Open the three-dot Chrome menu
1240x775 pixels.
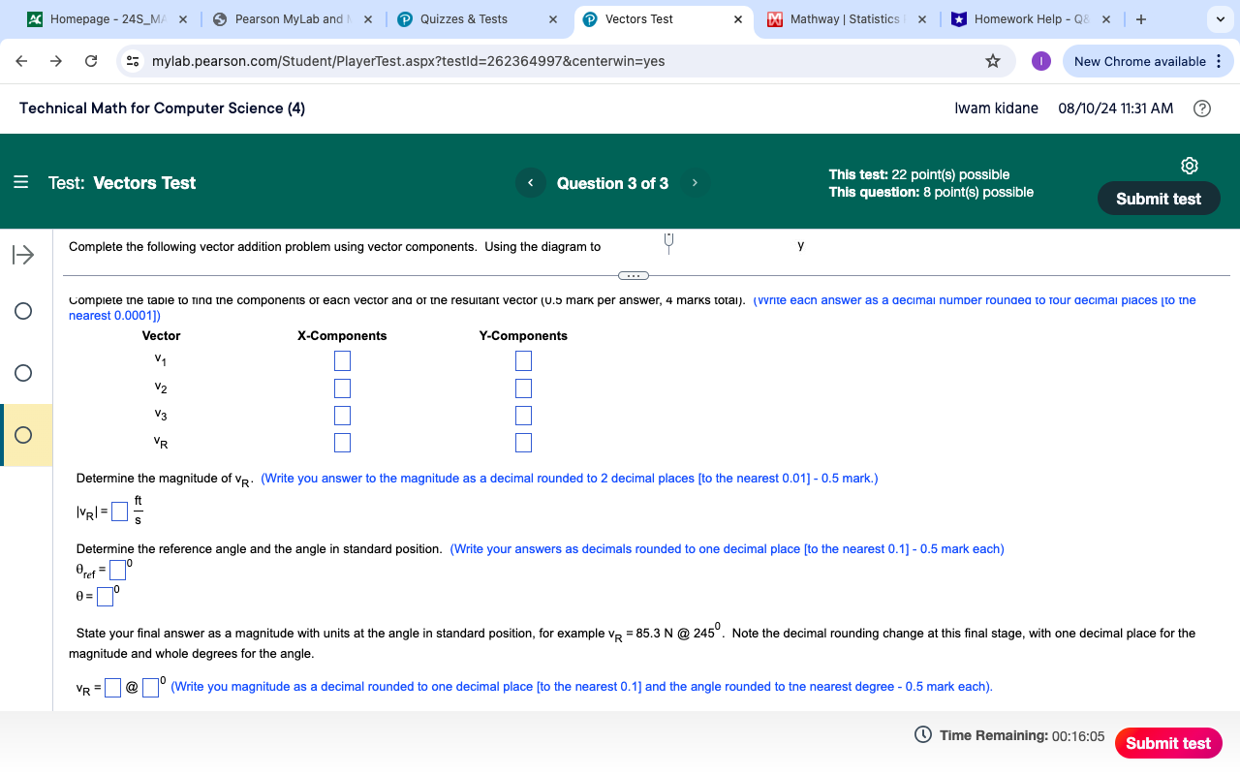pyautogui.click(x=1219, y=60)
